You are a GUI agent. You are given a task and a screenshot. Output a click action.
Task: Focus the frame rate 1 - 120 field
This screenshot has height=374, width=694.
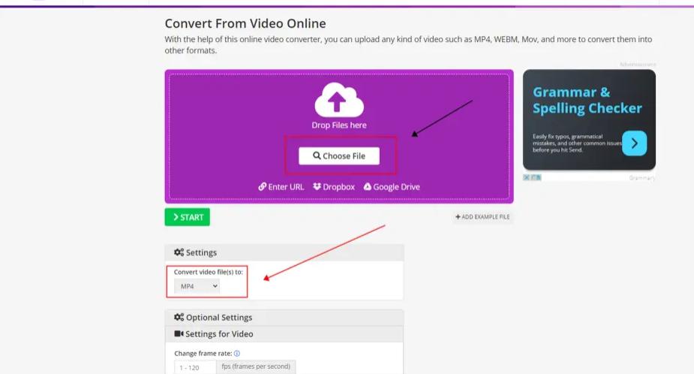[x=195, y=367]
